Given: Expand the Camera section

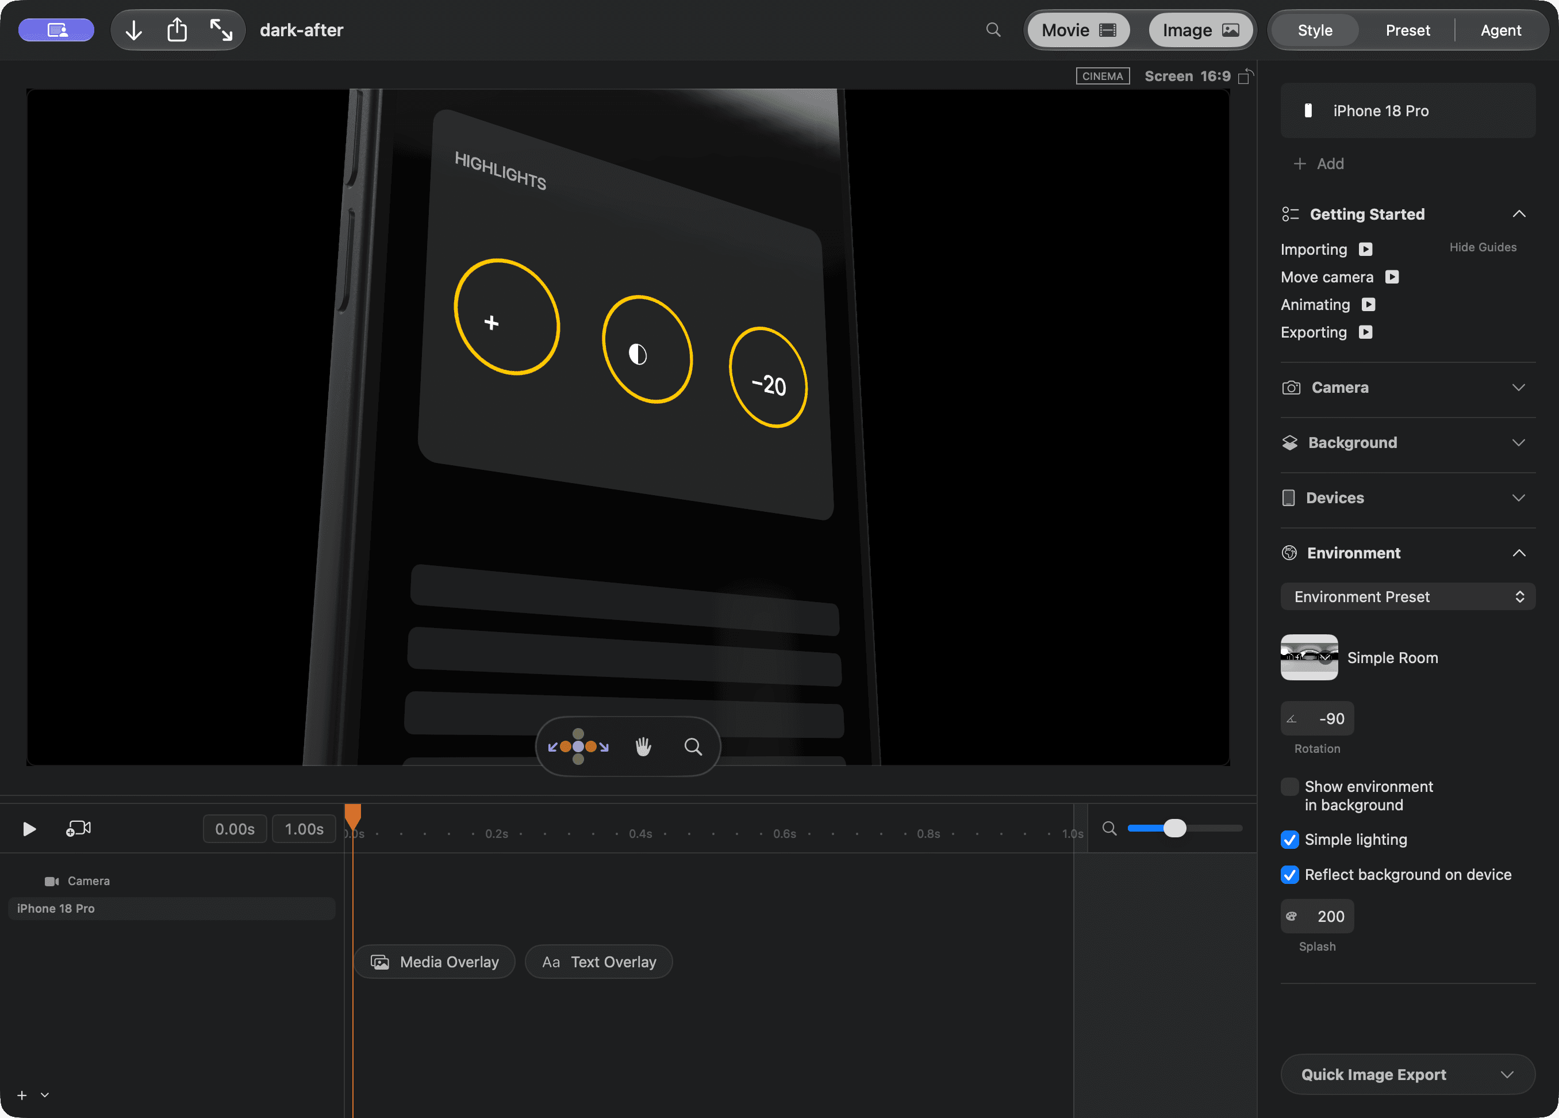Looking at the screenshot, I should (x=1407, y=388).
